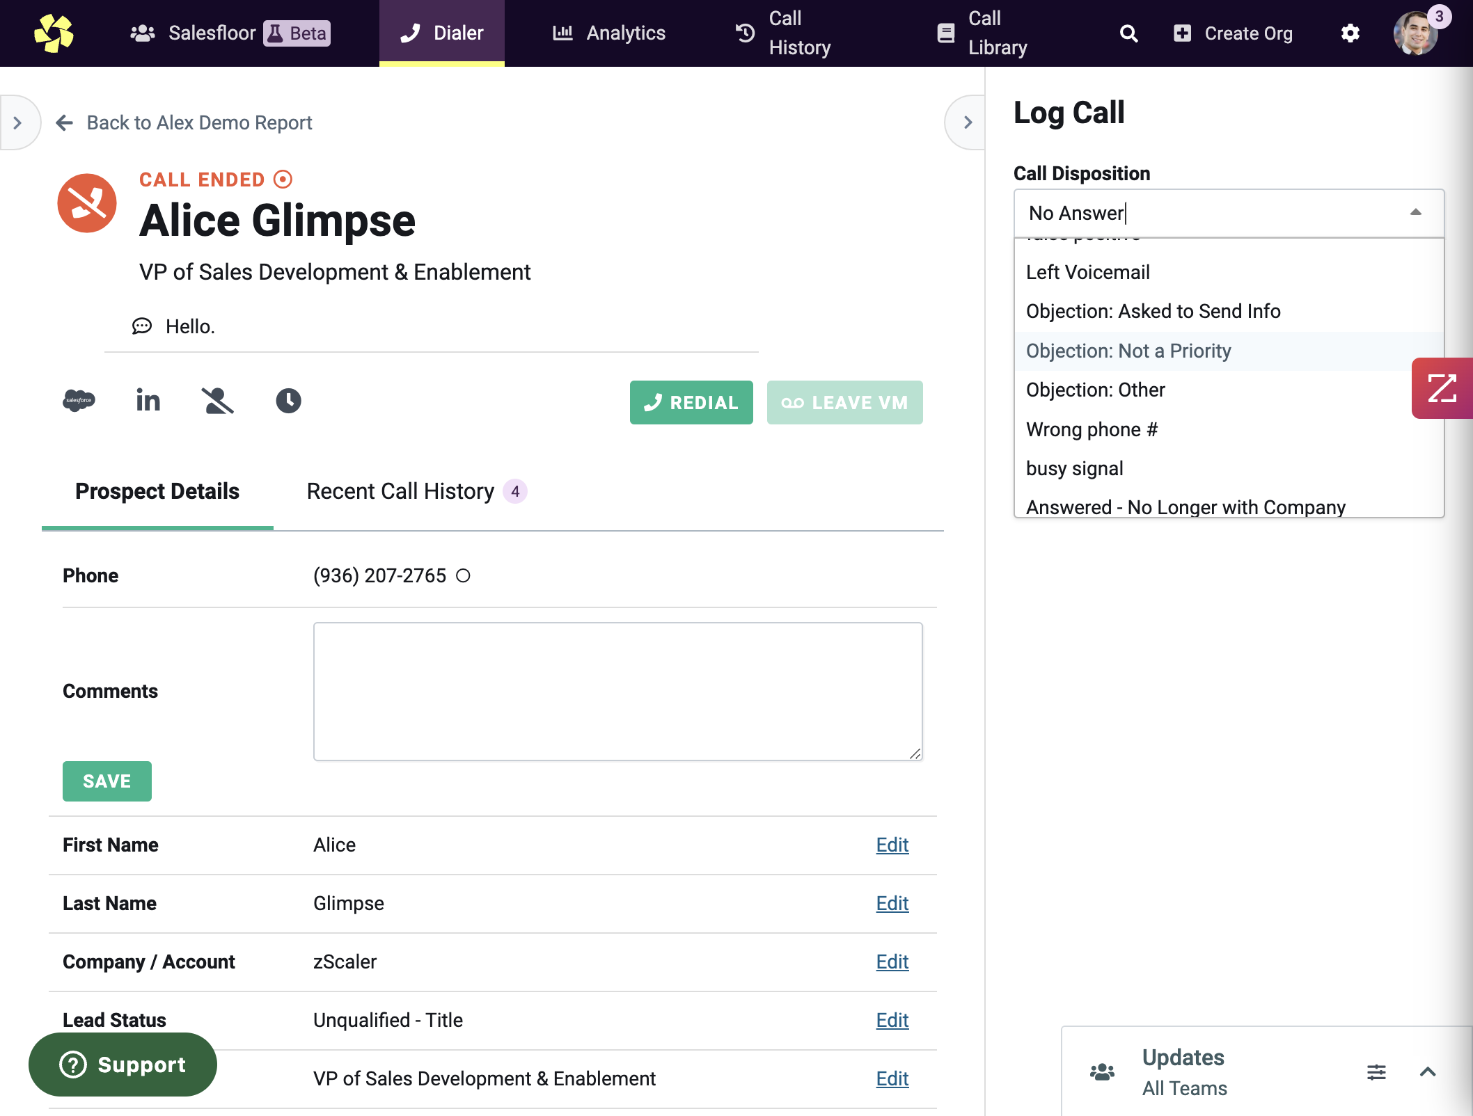Click the remove prospect icon

click(x=218, y=401)
